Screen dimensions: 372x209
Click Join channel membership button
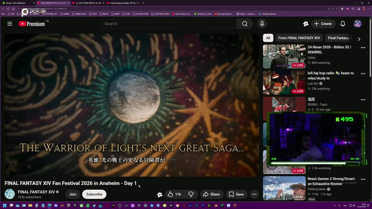coord(73,194)
